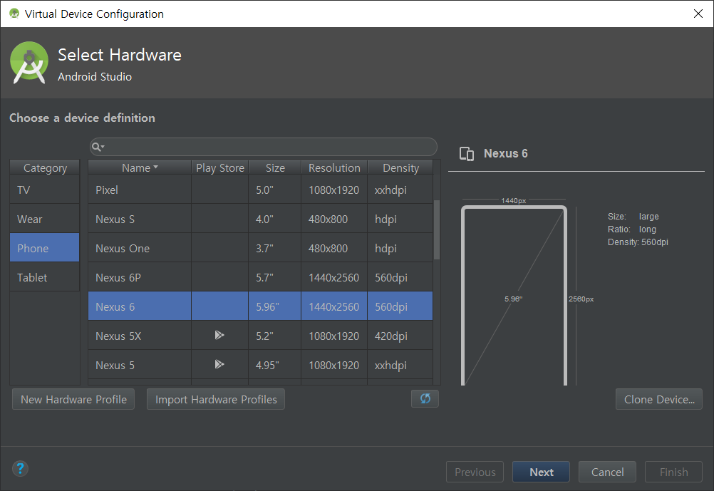714x491 pixels.
Task: Click the 5.96" size cell for Nexus 6
Action: pyautogui.click(x=275, y=306)
